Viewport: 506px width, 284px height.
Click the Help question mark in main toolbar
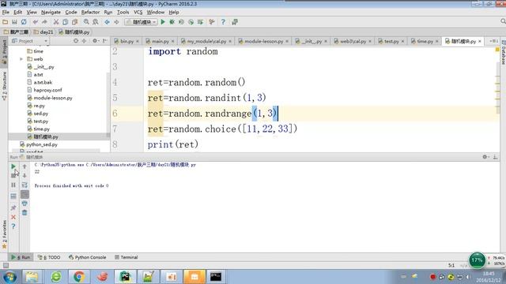[223, 22]
